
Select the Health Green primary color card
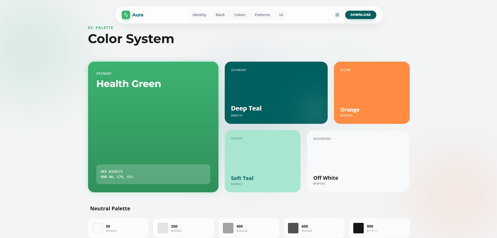153,127
